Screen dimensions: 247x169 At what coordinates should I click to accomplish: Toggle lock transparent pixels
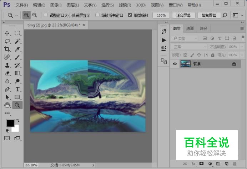coord(185,55)
